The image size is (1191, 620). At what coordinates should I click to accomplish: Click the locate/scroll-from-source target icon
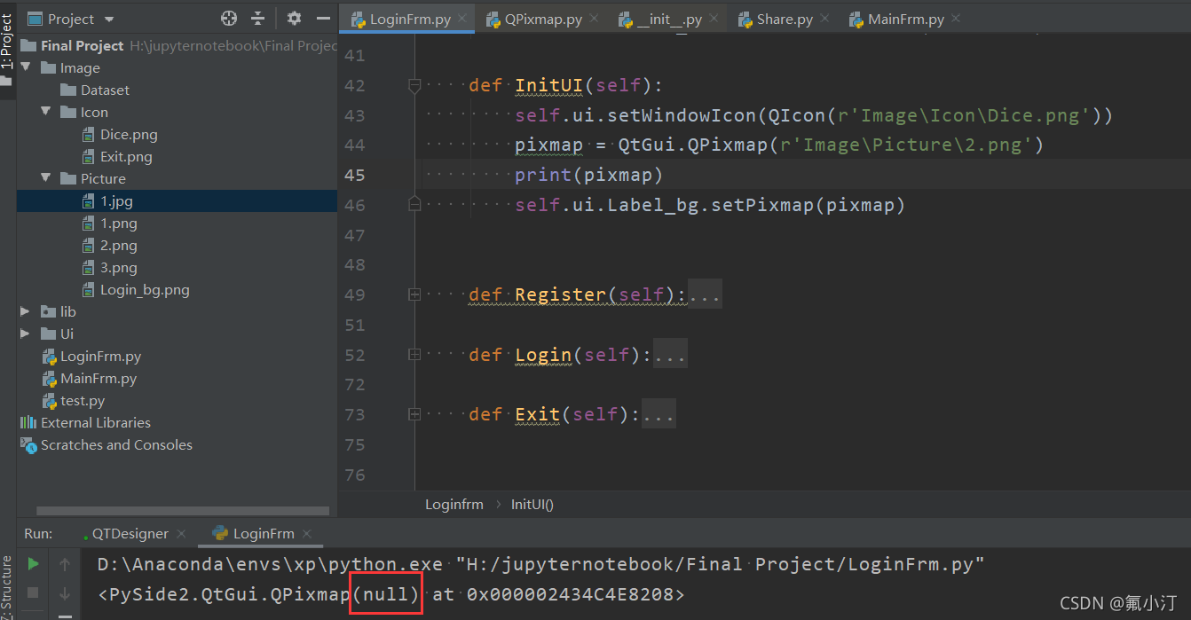229,19
